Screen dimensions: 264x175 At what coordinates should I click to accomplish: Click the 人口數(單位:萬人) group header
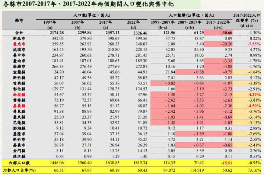[x=92, y=15]
